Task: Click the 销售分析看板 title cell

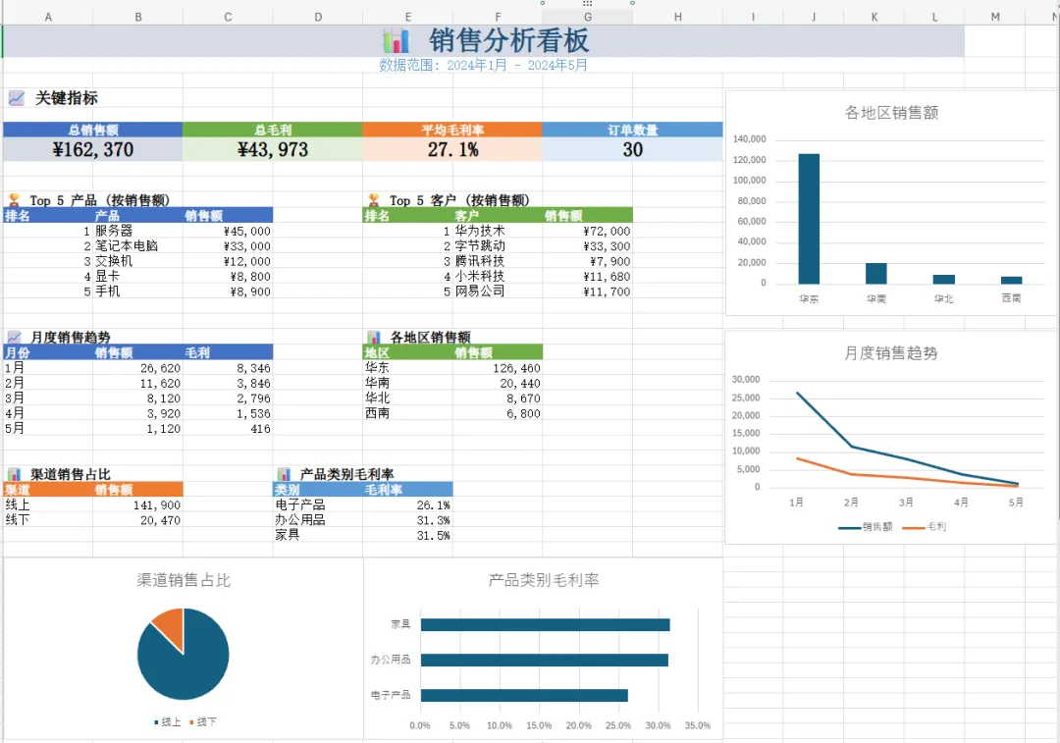Action: 484,40
